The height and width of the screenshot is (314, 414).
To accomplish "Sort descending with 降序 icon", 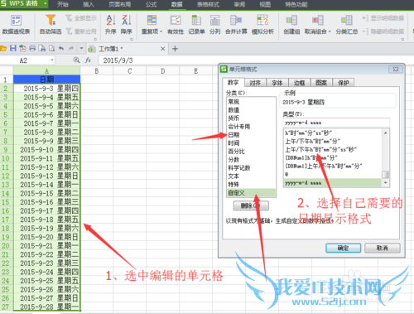I will point(126,25).
